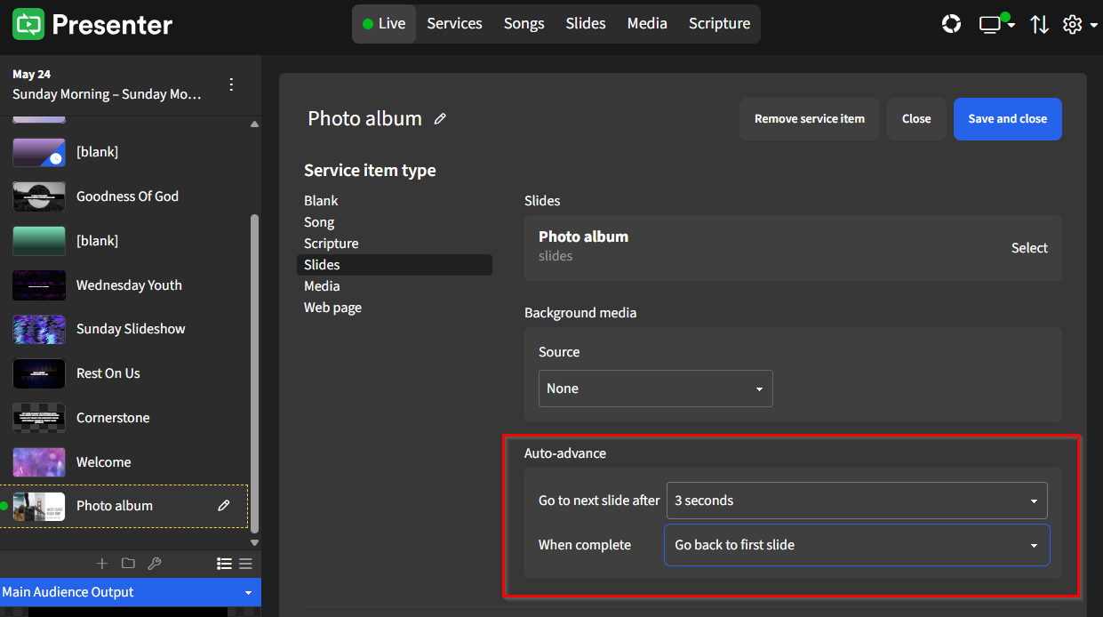Open the settings gear icon
Viewport: 1103px width, 617px height.
1072,24
